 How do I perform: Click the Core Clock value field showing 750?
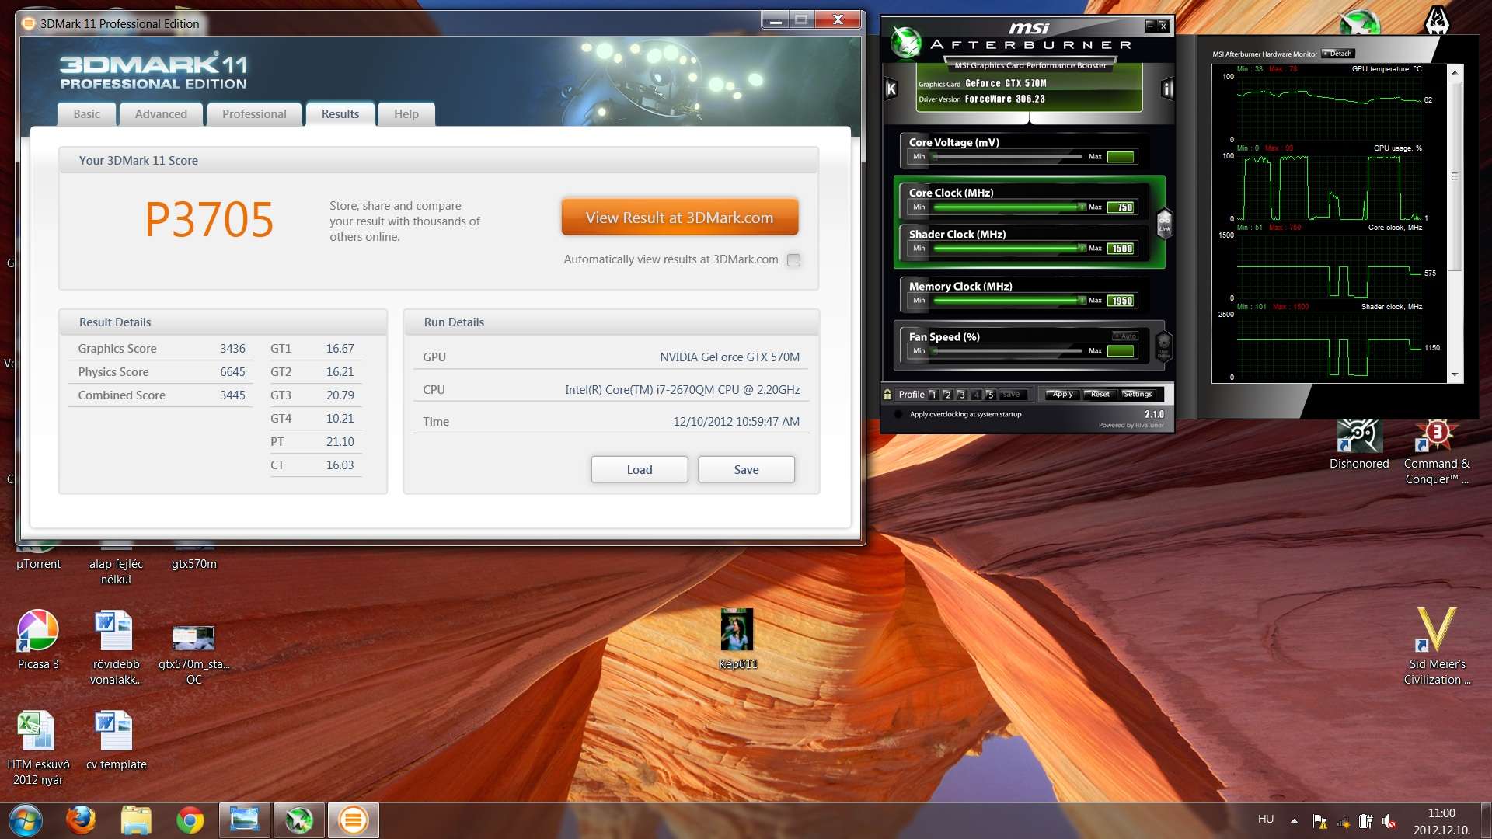click(x=1121, y=207)
